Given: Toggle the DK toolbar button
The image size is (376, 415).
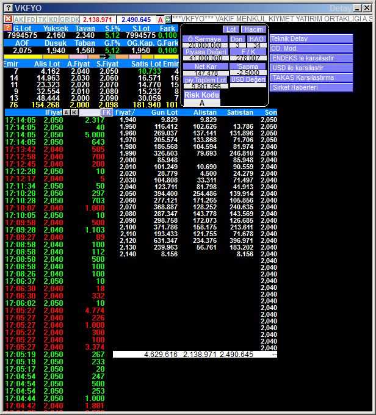Looking at the screenshot, I should tap(75, 20).
